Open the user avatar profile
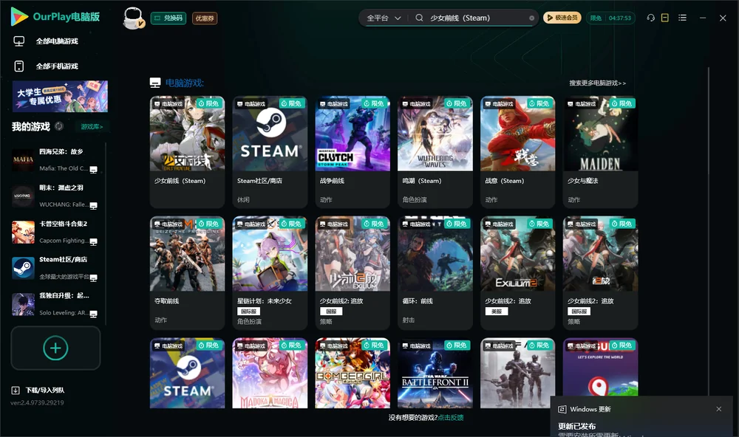The height and width of the screenshot is (437, 739). coord(133,18)
